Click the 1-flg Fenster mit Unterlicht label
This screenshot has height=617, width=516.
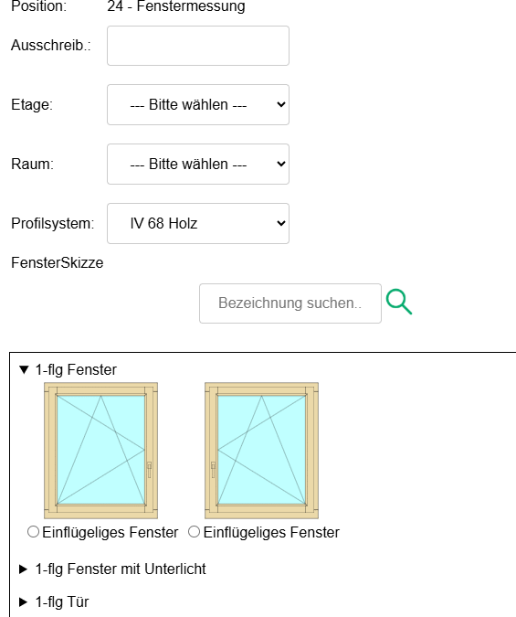coord(121,569)
